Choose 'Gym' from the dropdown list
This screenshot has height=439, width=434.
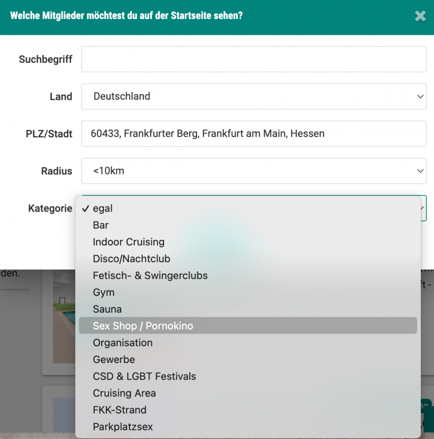[x=104, y=292]
